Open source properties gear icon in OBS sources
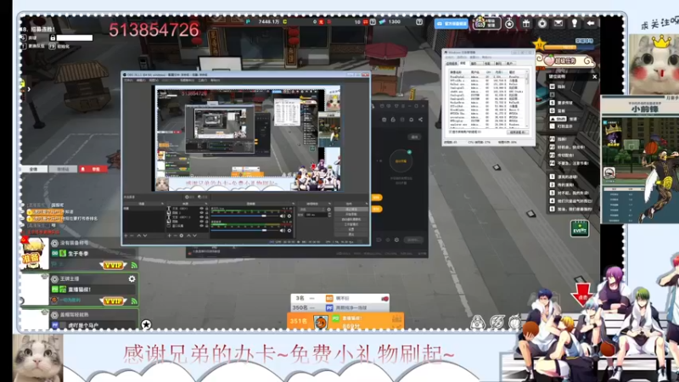The image size is (679, 382). 182,236
